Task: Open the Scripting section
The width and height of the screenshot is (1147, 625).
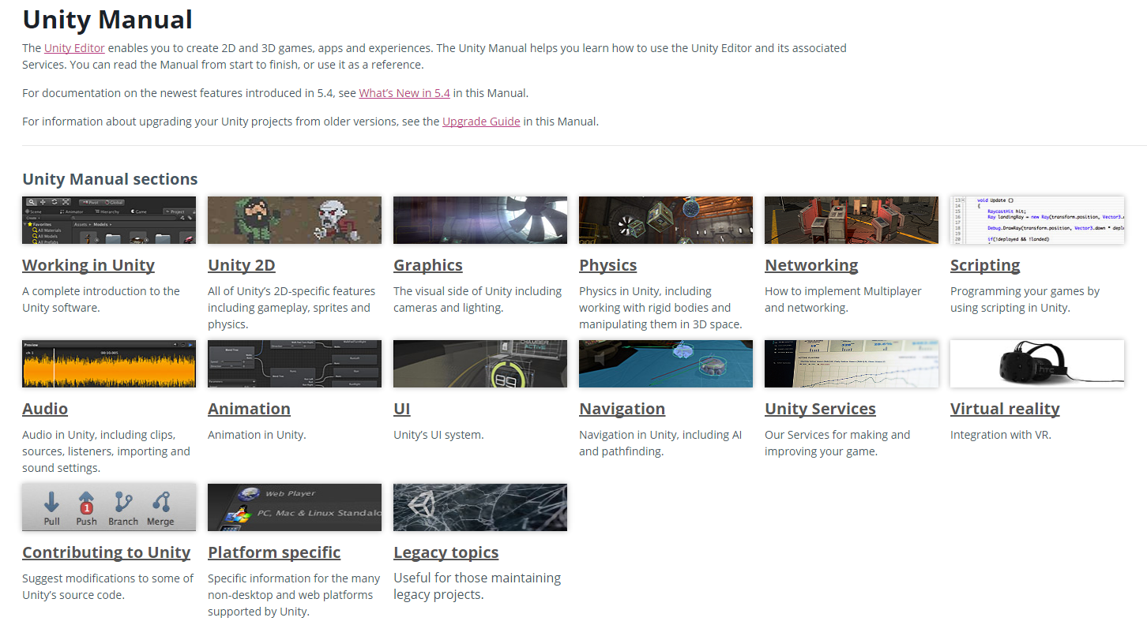Action: pyautogui.click(x=985, y=266)
